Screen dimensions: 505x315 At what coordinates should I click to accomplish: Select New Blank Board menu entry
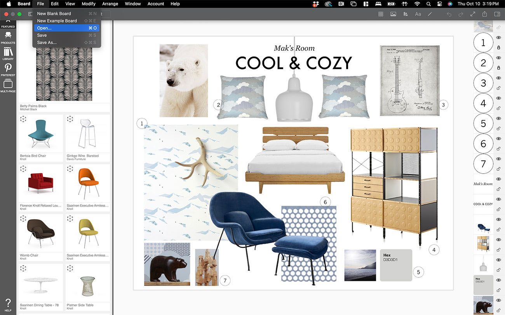[x=54, y=14]
